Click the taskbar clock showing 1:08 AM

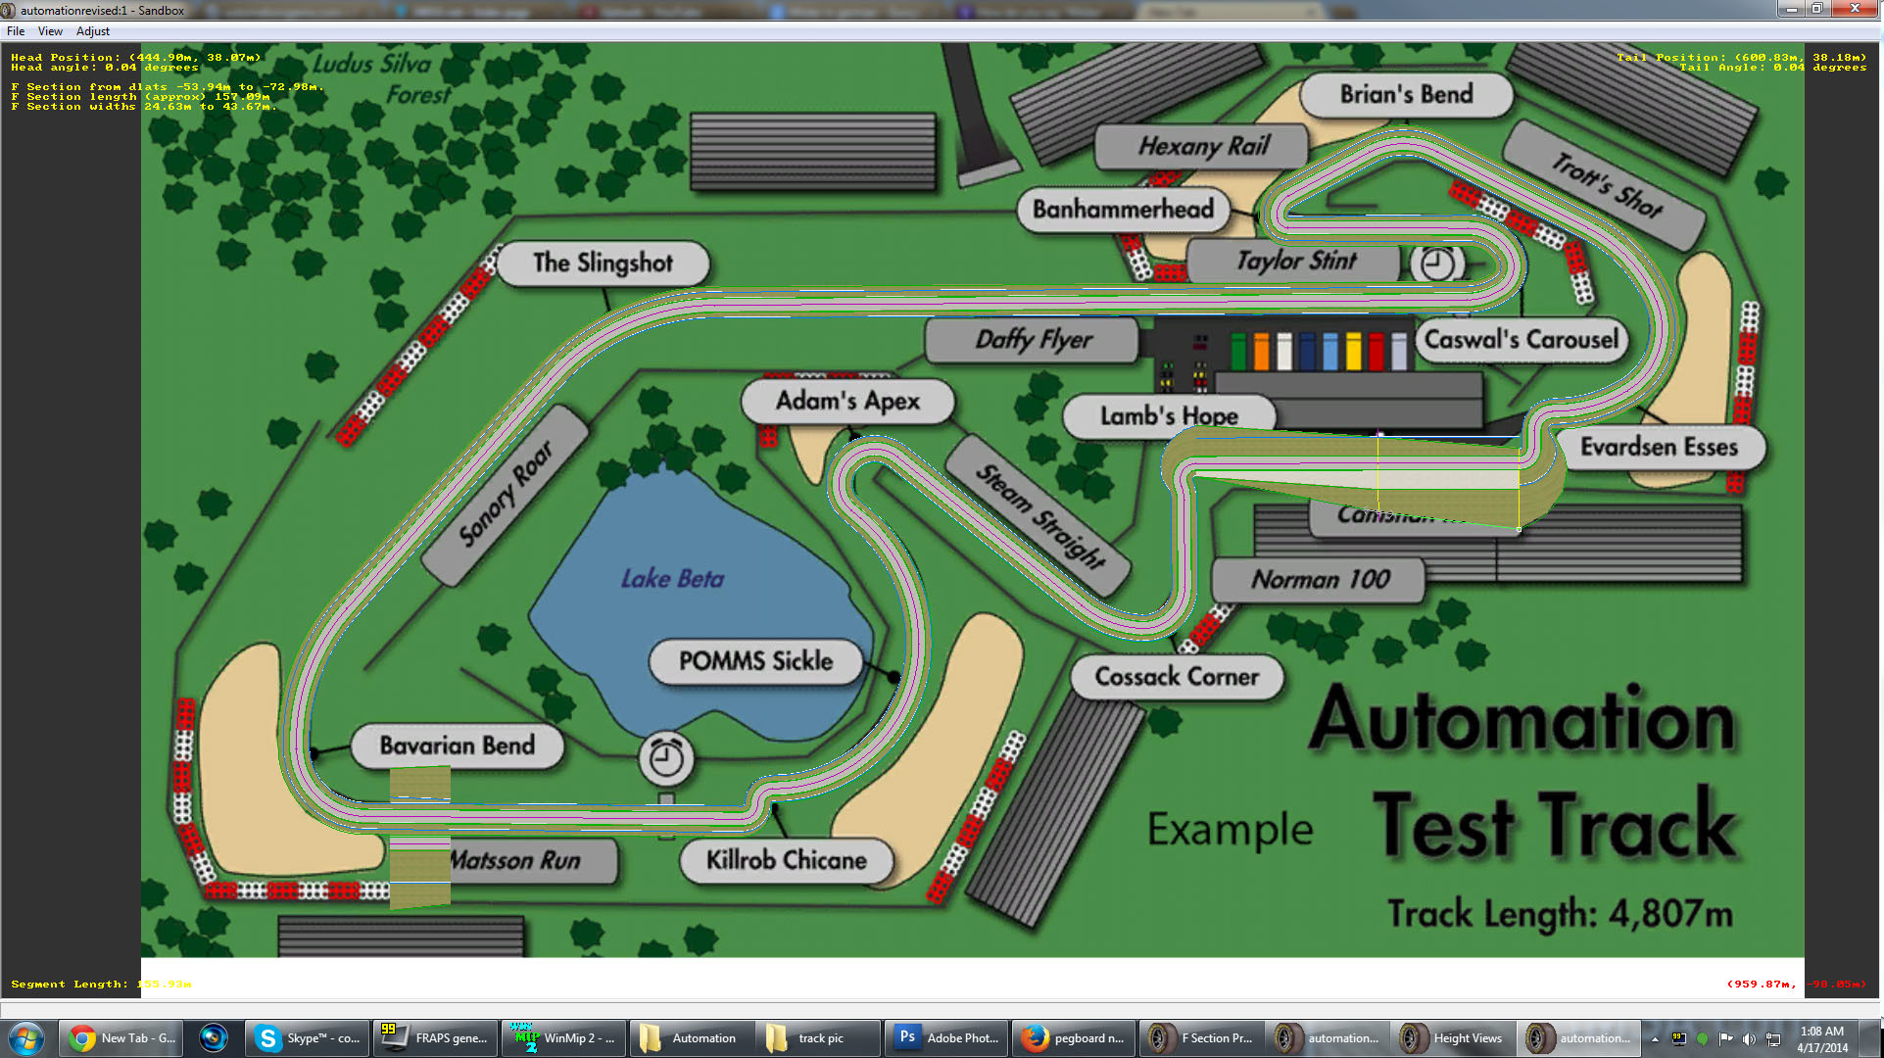(1821, 1038)
